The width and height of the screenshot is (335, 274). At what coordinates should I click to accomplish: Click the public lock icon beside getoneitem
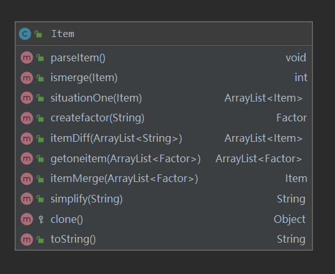[40, 158]
